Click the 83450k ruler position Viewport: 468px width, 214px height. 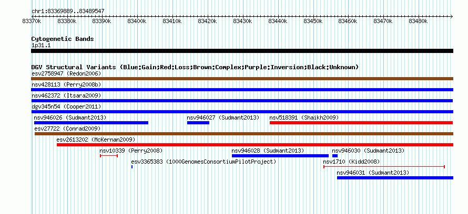pos(313,21)
